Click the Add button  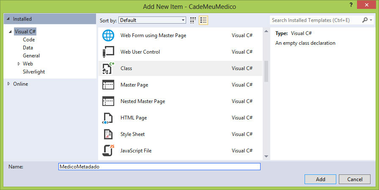point(320,179)
